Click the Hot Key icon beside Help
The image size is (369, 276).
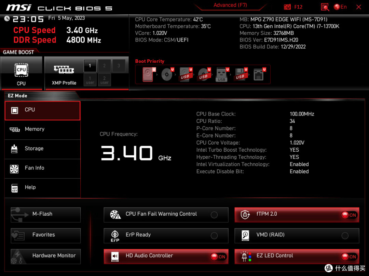[x=15, y=188]
